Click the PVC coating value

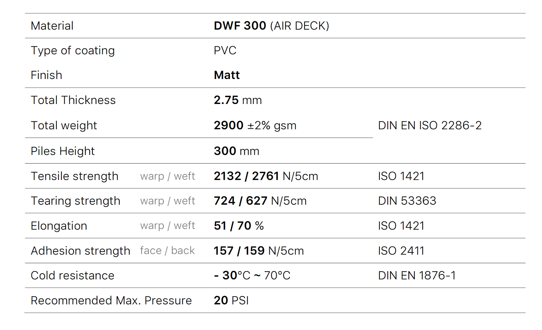225,51
